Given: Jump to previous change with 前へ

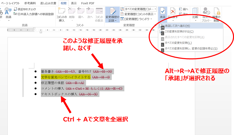Looking at the screenshot, I should (x=183, y=9).
